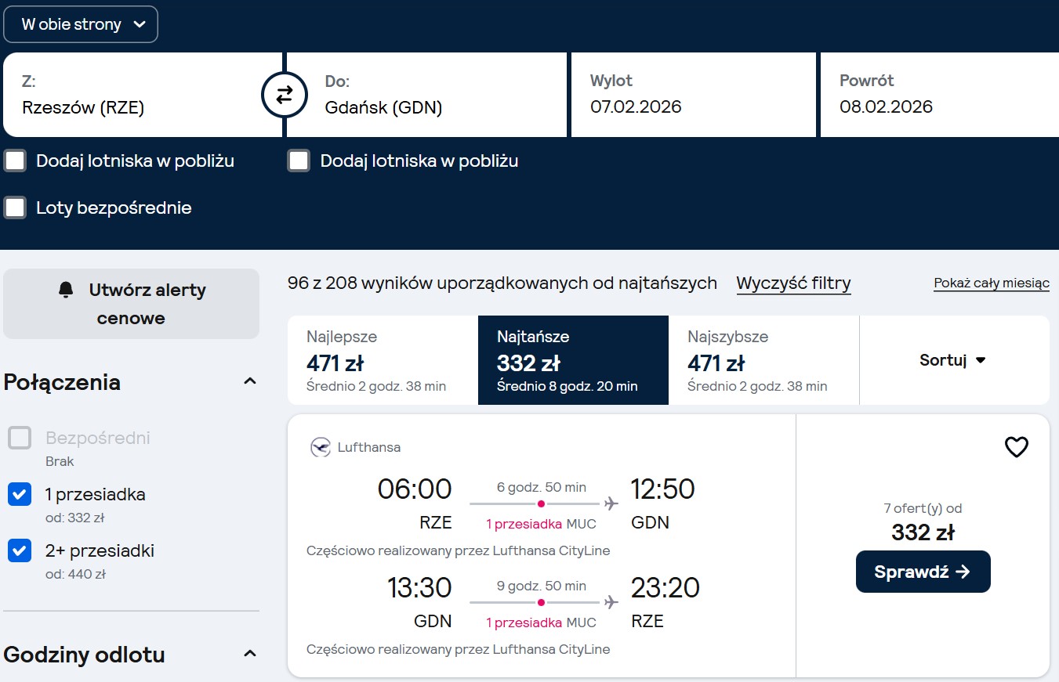Click the outbound flight airplane icon
Screen dimensions: 1059x682
coord(611,503)
